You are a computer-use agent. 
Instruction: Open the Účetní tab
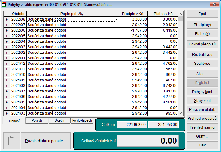(x=59, y=121)
